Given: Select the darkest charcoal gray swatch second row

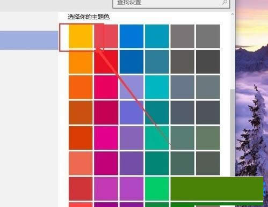Looking at the screenshot, I should point(208,62).
